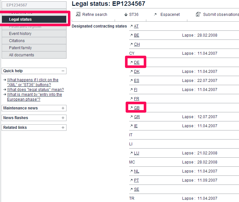Open Patent family from the sidebar
The width and height of the screenshot is (239, 202).
pos(20,48)
